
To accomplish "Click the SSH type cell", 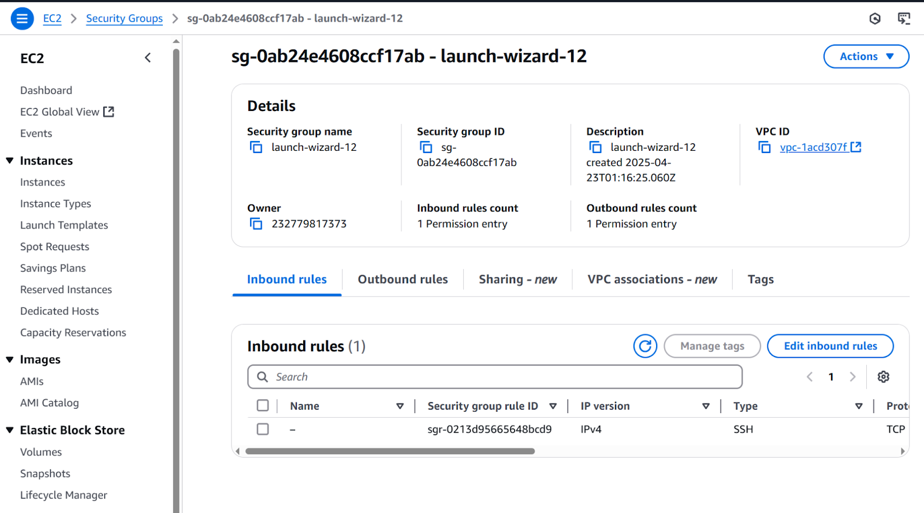I will [743, 429].
